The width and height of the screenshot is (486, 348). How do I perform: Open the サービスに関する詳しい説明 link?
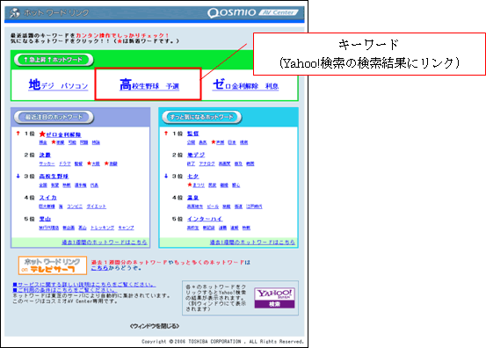tap(84, 285)
